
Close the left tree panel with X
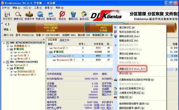(44, 39)
